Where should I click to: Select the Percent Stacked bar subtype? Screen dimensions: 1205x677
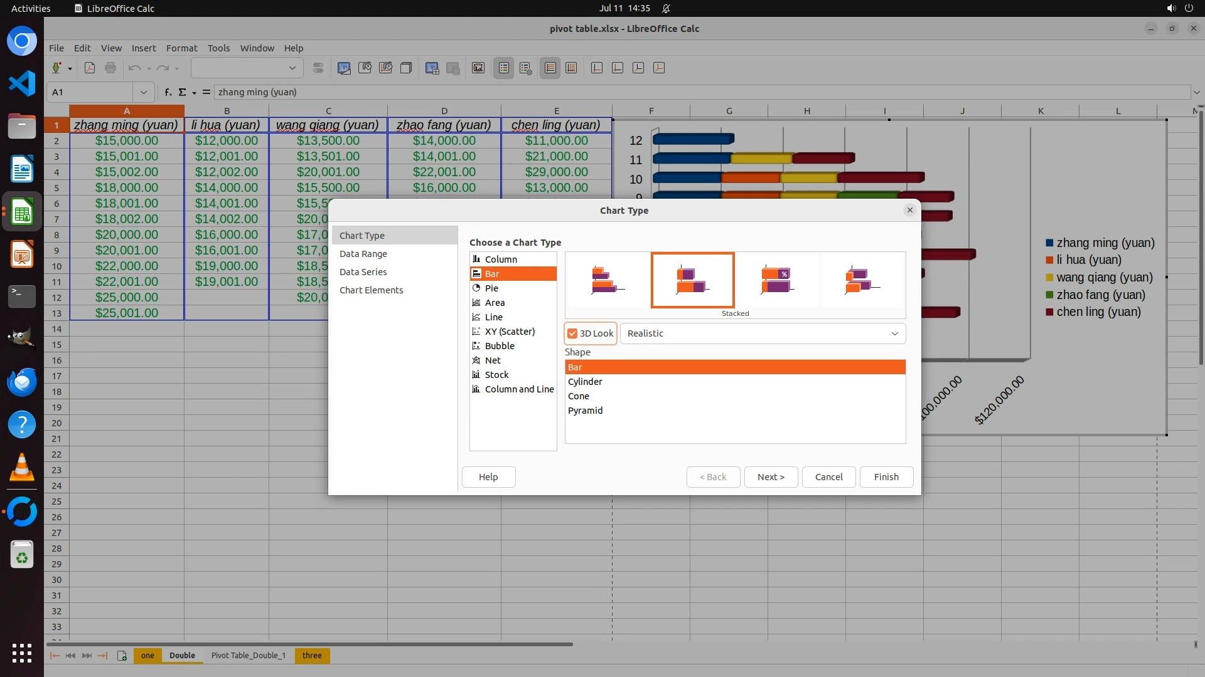[x=778, y=280]
